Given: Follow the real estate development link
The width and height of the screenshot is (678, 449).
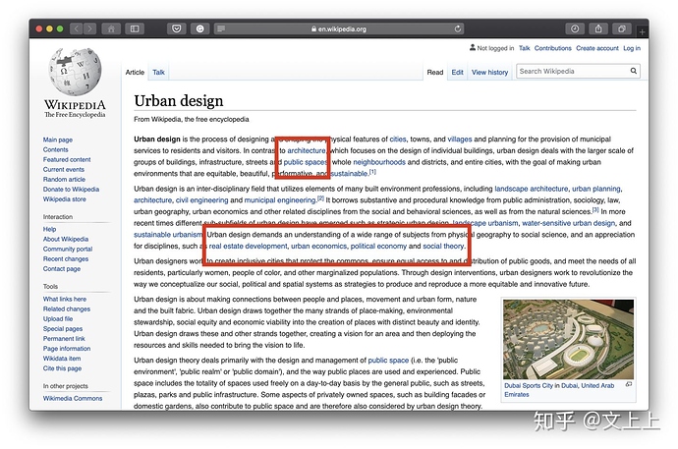Looking at the screenshot, I should tap(249, 246).
